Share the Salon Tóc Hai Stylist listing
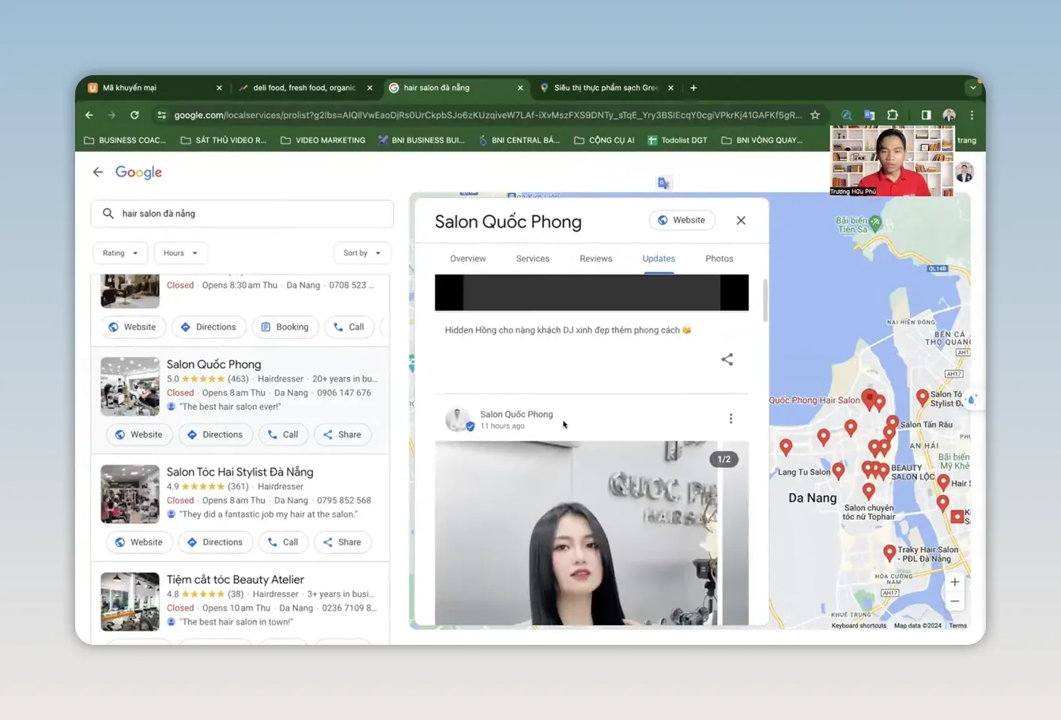Image resolution: width=1061 pixels, height=720 pixels. coord(342,542)
